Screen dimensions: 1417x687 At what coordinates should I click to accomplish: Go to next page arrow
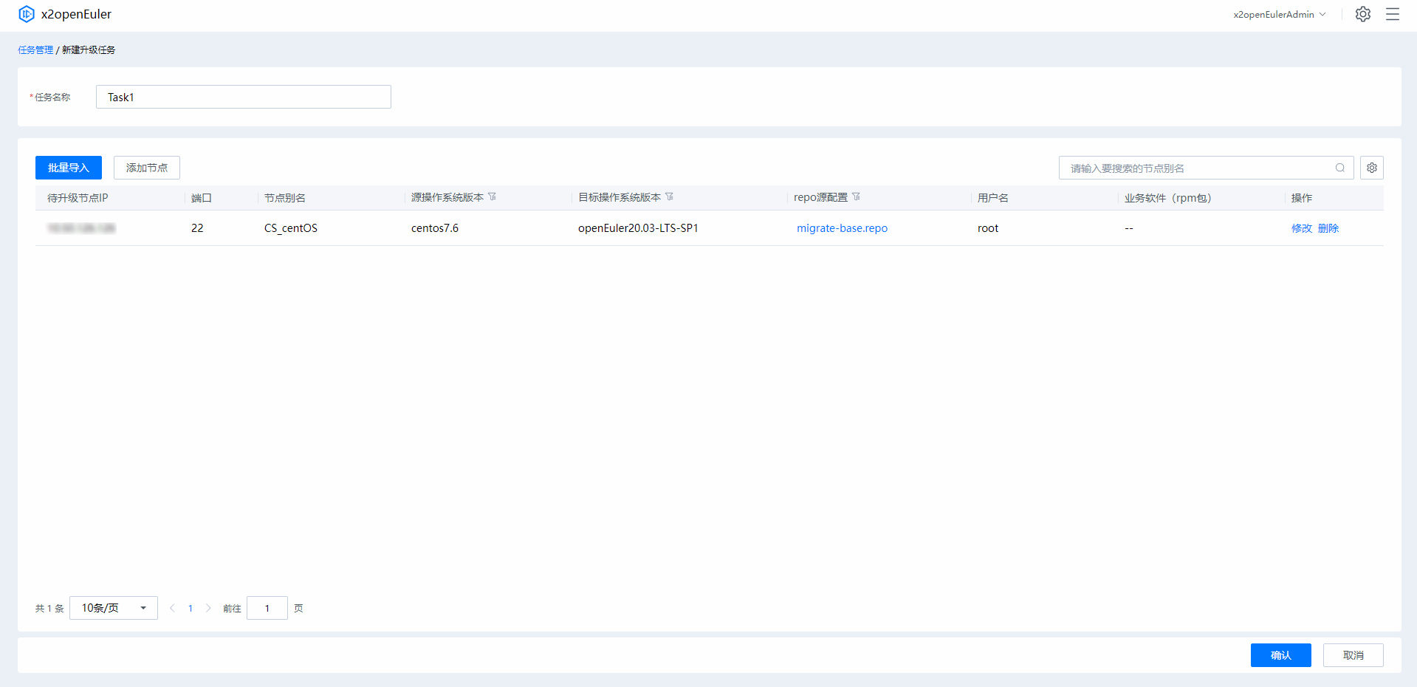pyautogui.click(x=208, y=608)
